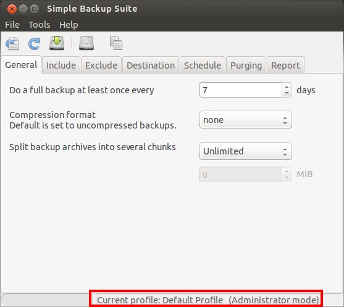Open the Compression format dropdown
The image size is (344, 307).
coord(246,120)
